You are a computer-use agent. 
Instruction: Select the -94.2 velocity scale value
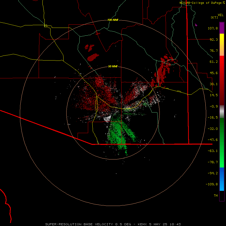point(213,173)
